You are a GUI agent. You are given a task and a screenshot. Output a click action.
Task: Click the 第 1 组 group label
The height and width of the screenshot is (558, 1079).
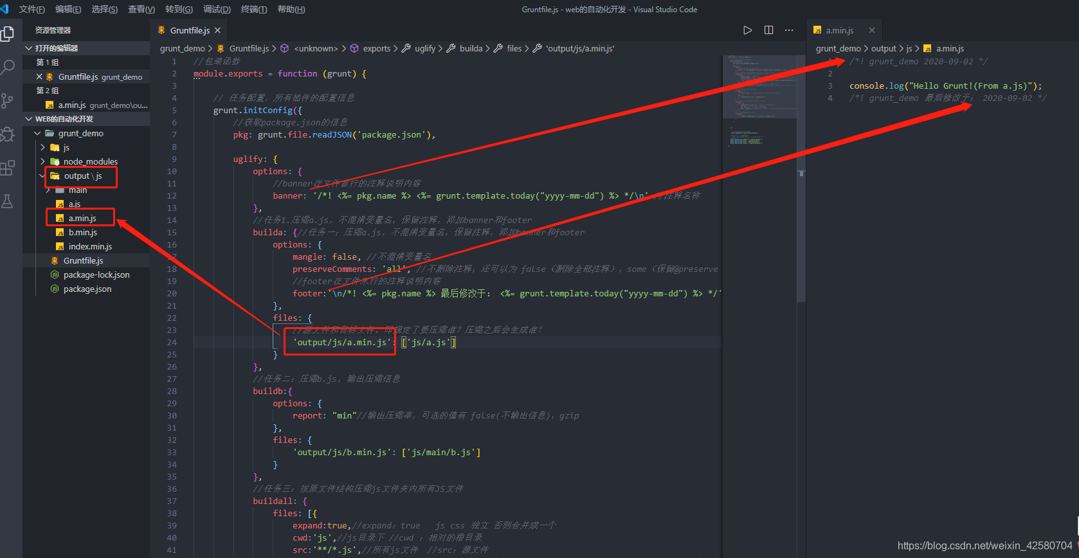48,62
